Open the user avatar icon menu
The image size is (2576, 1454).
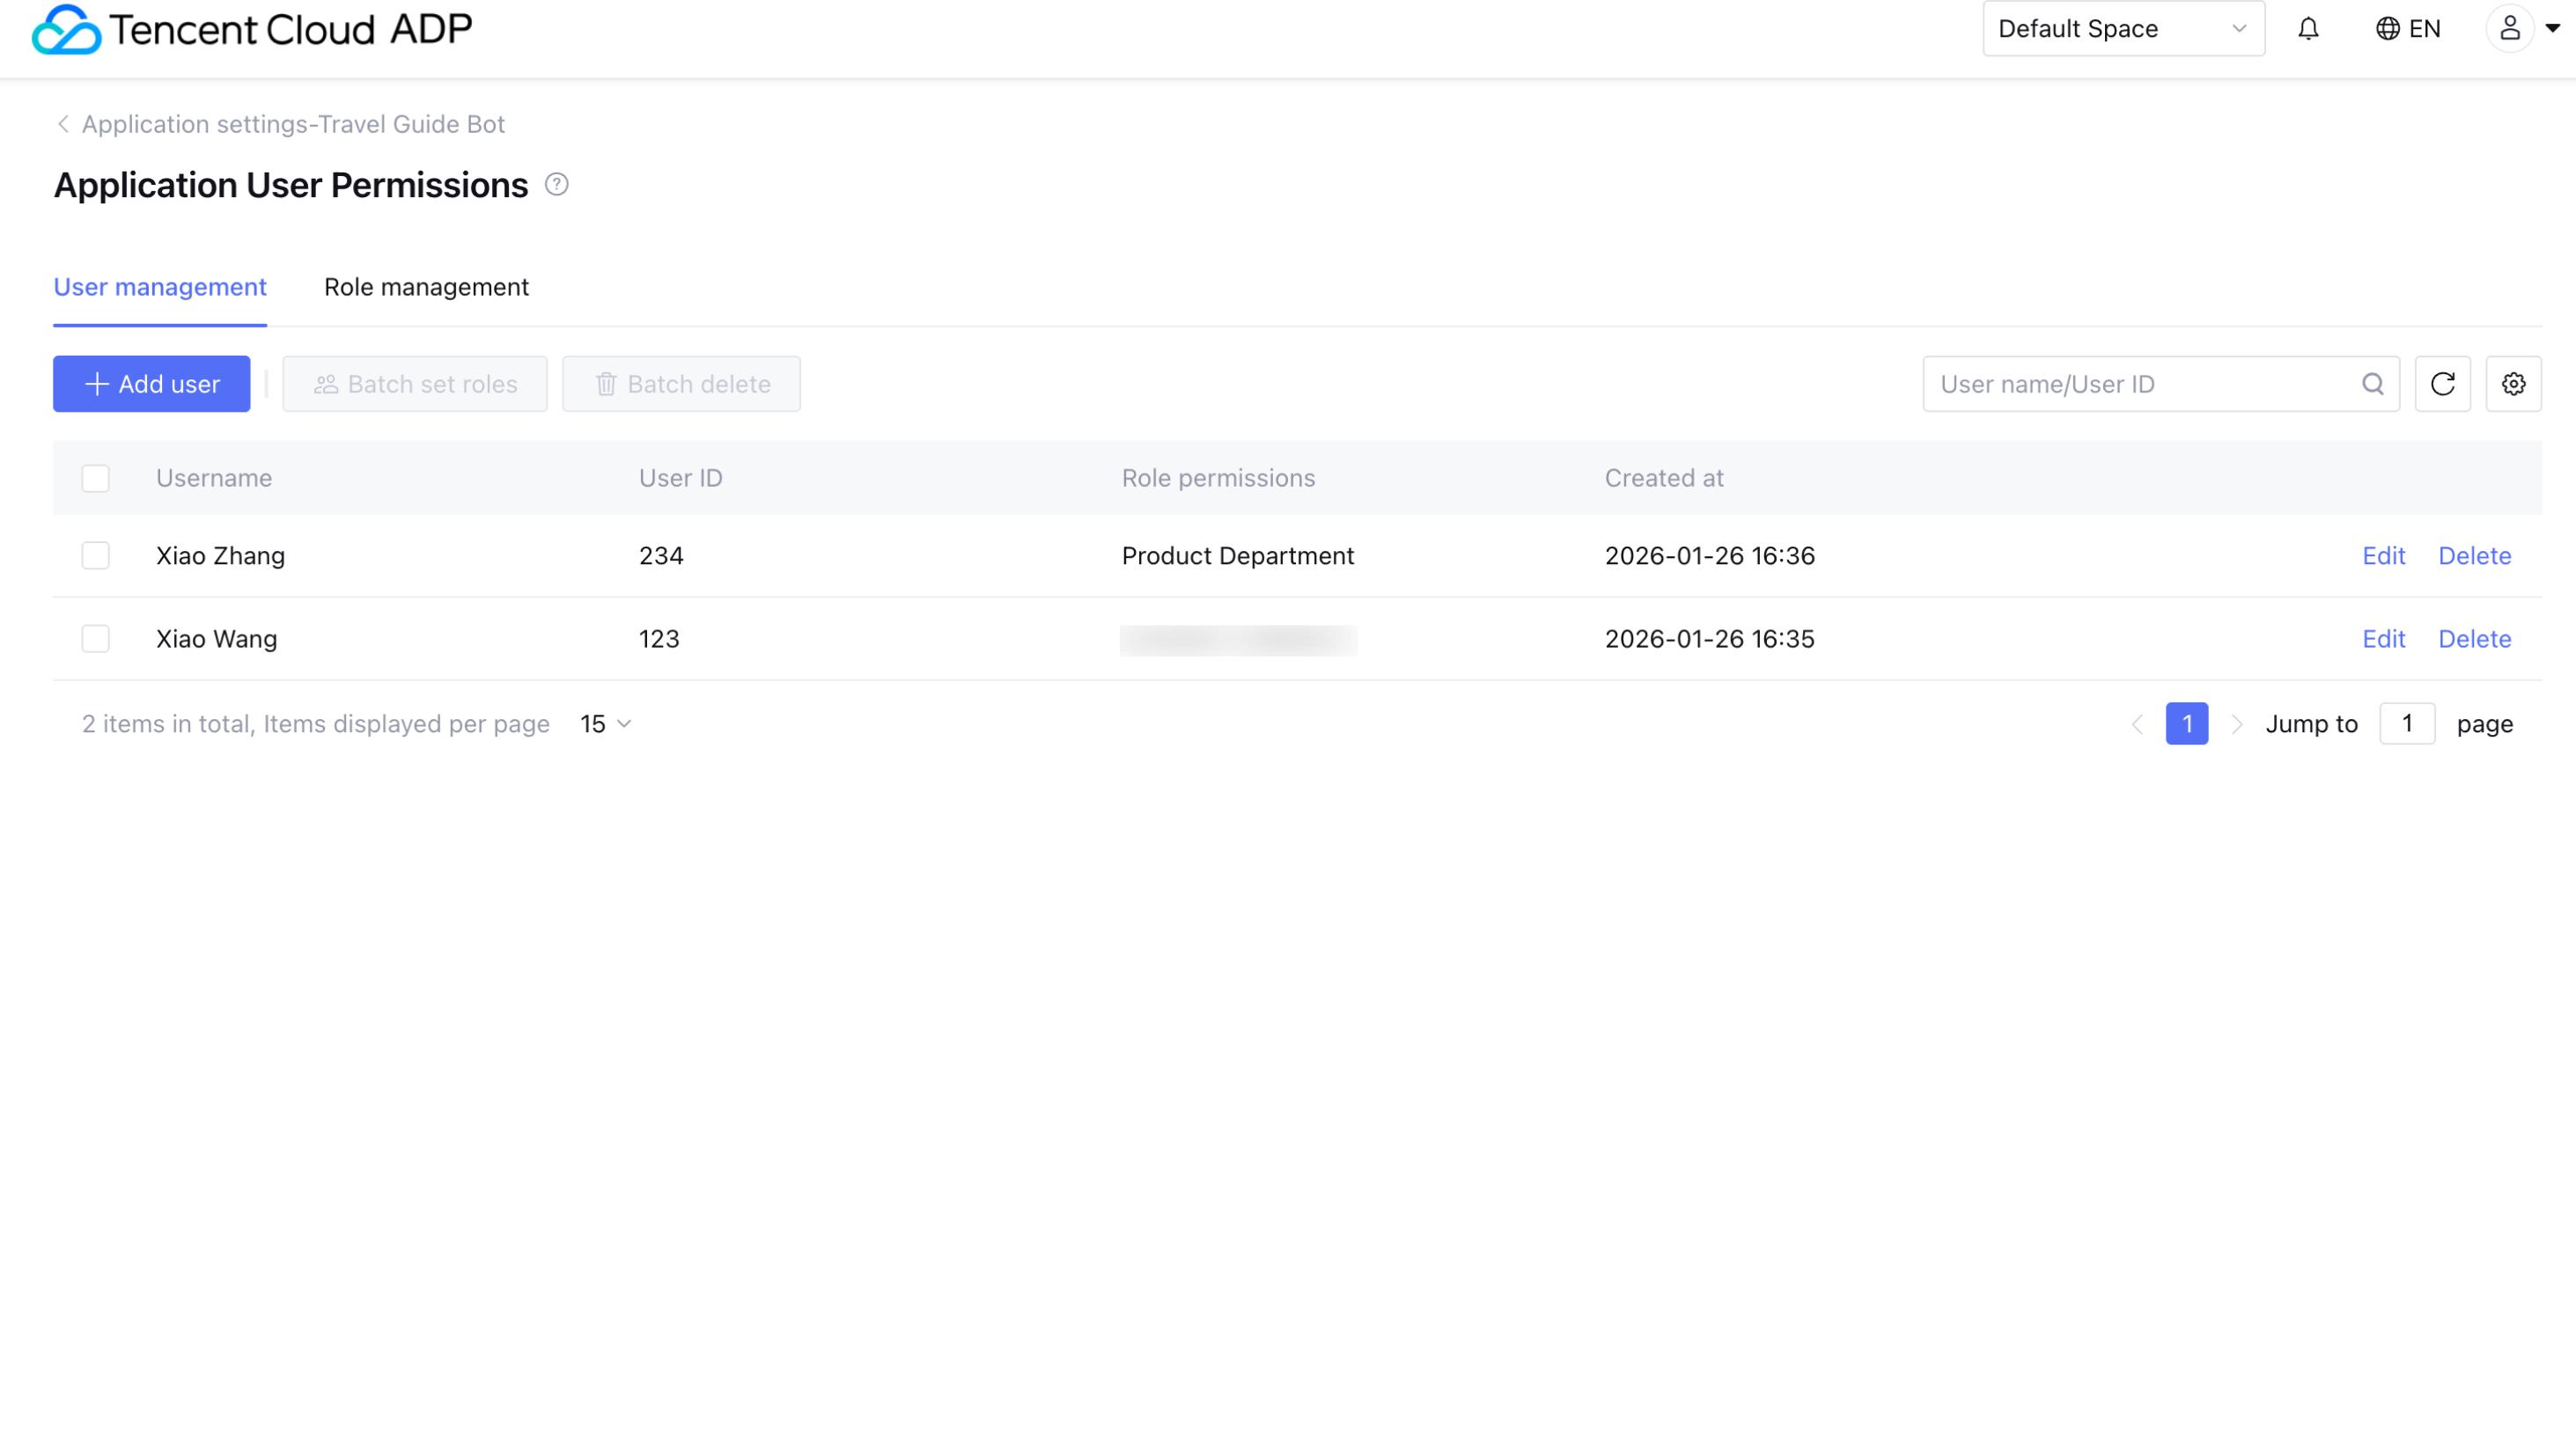click(x=2509, y=29)
